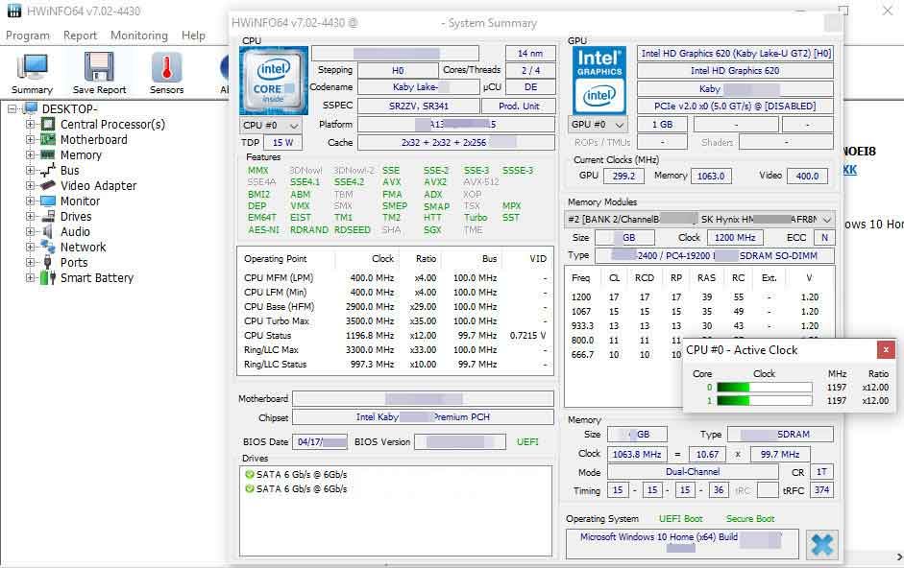Viewport: 904px width, 568px height.
Task: Click the Dual-Channel mode field
Action: tap(693, 472)
